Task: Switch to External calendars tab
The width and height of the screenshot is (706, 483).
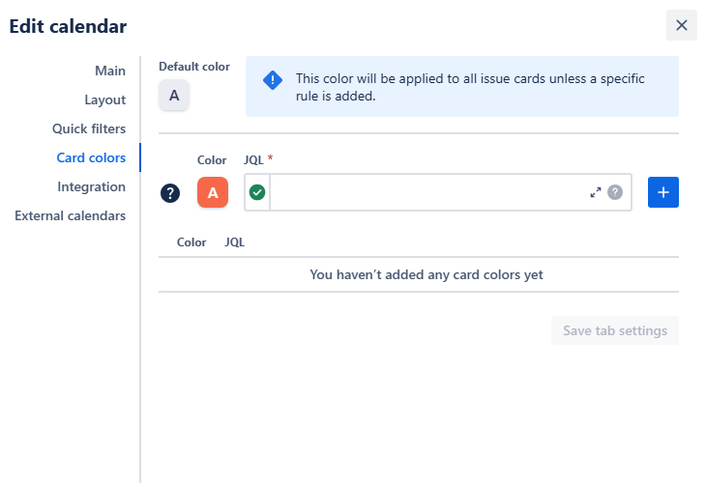Action: (x=70, y=215)
